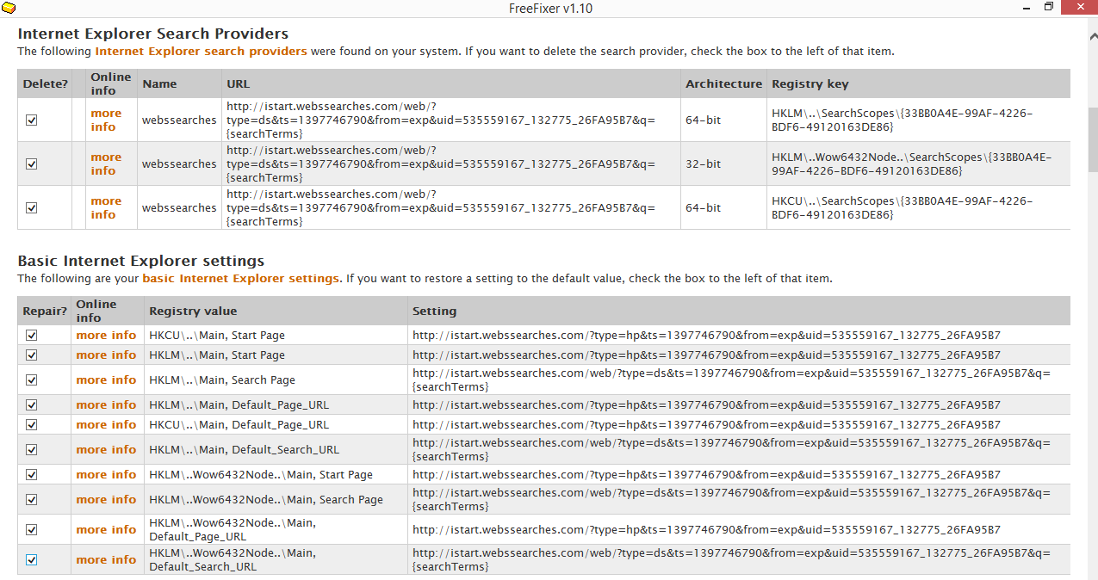Toggle repair checkbox for Wow6432Node Default_Search_URL

tap(32, 560)
